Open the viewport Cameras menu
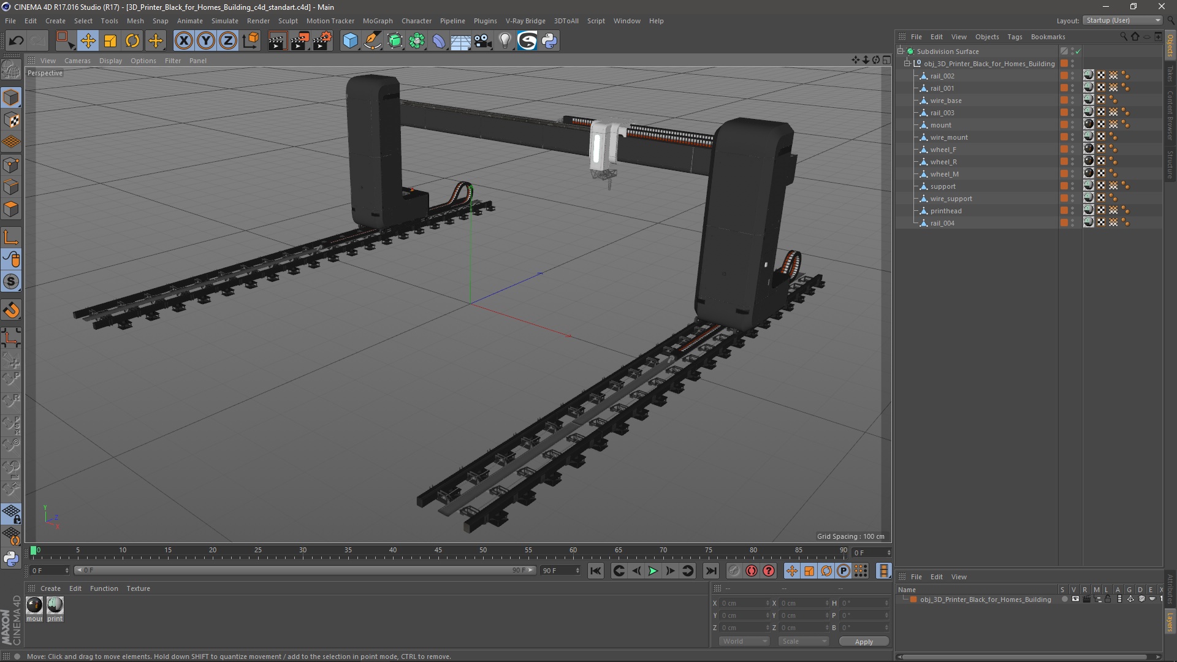The width and height of the screenshot is (1177, 662). [x=77, y=61]
